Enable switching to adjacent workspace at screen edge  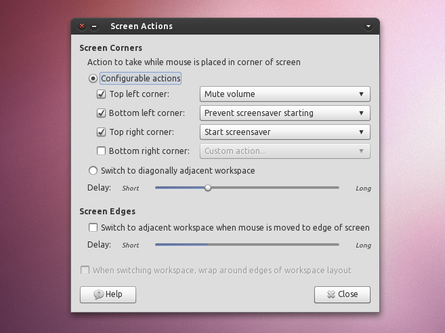tap(93, 228)
